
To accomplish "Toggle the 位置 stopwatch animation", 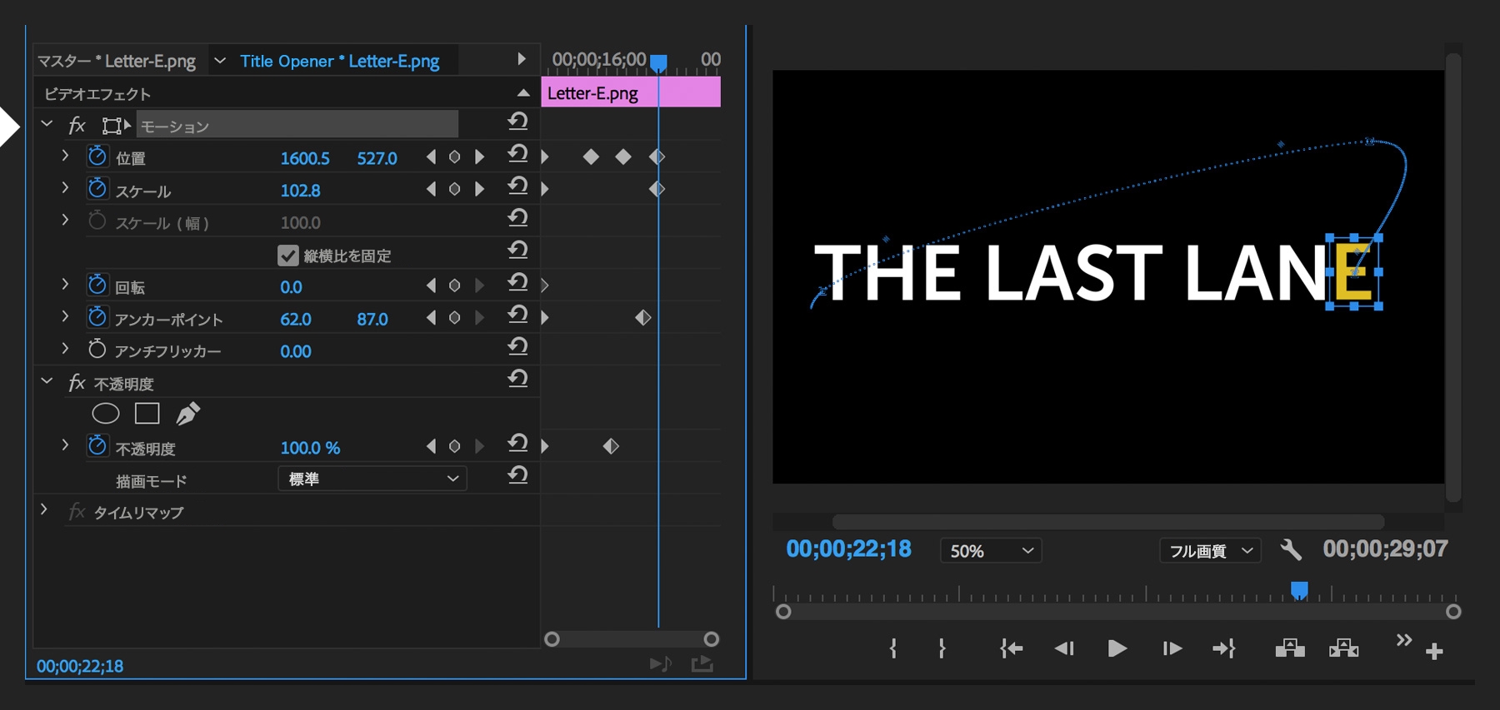I will (x=97, y=156).
